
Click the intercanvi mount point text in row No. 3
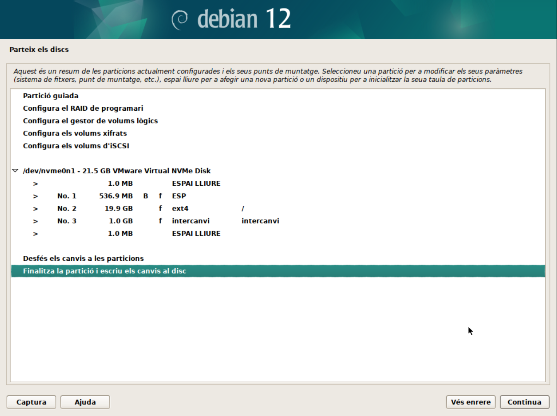(260, 221)
